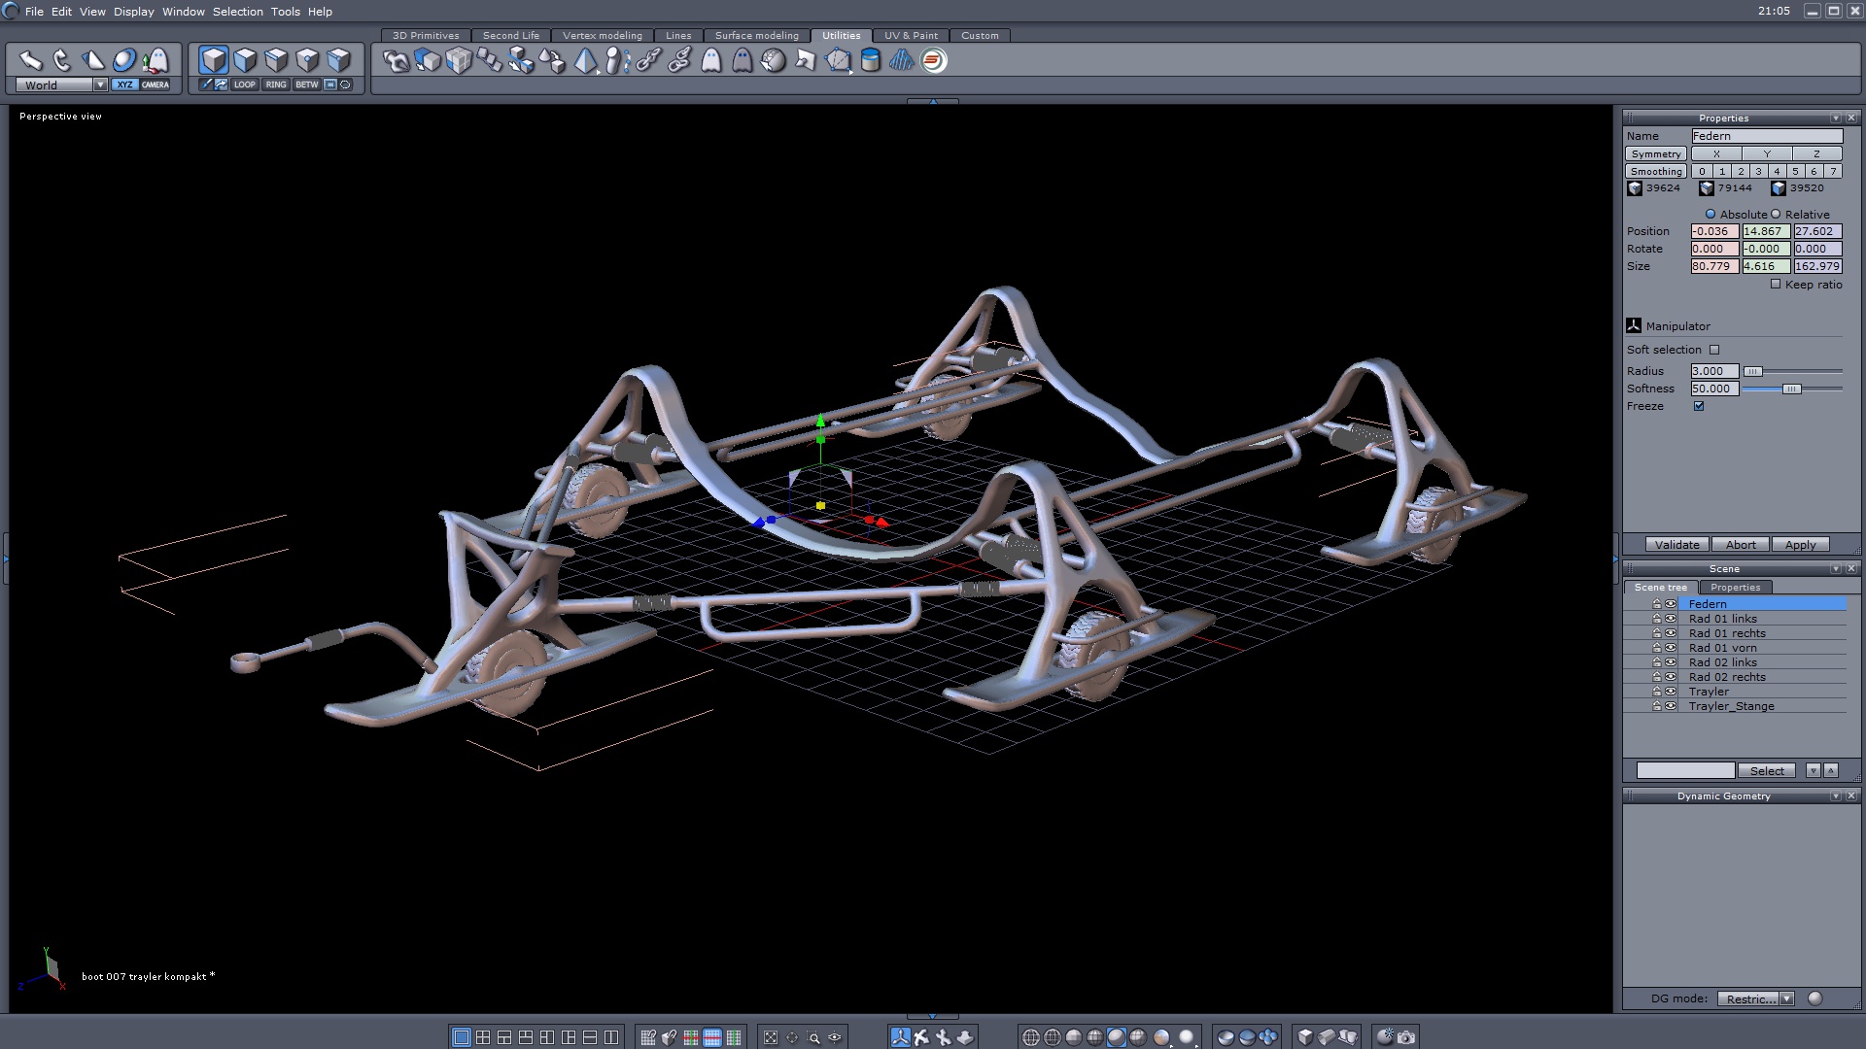Open the Surface modeling tab
Viewport: 1866px width, 1049px height.
pos(756,36)
